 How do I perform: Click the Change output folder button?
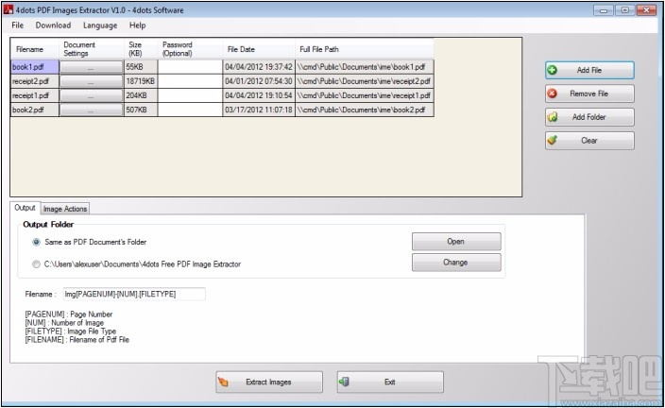tap(456, 263)
